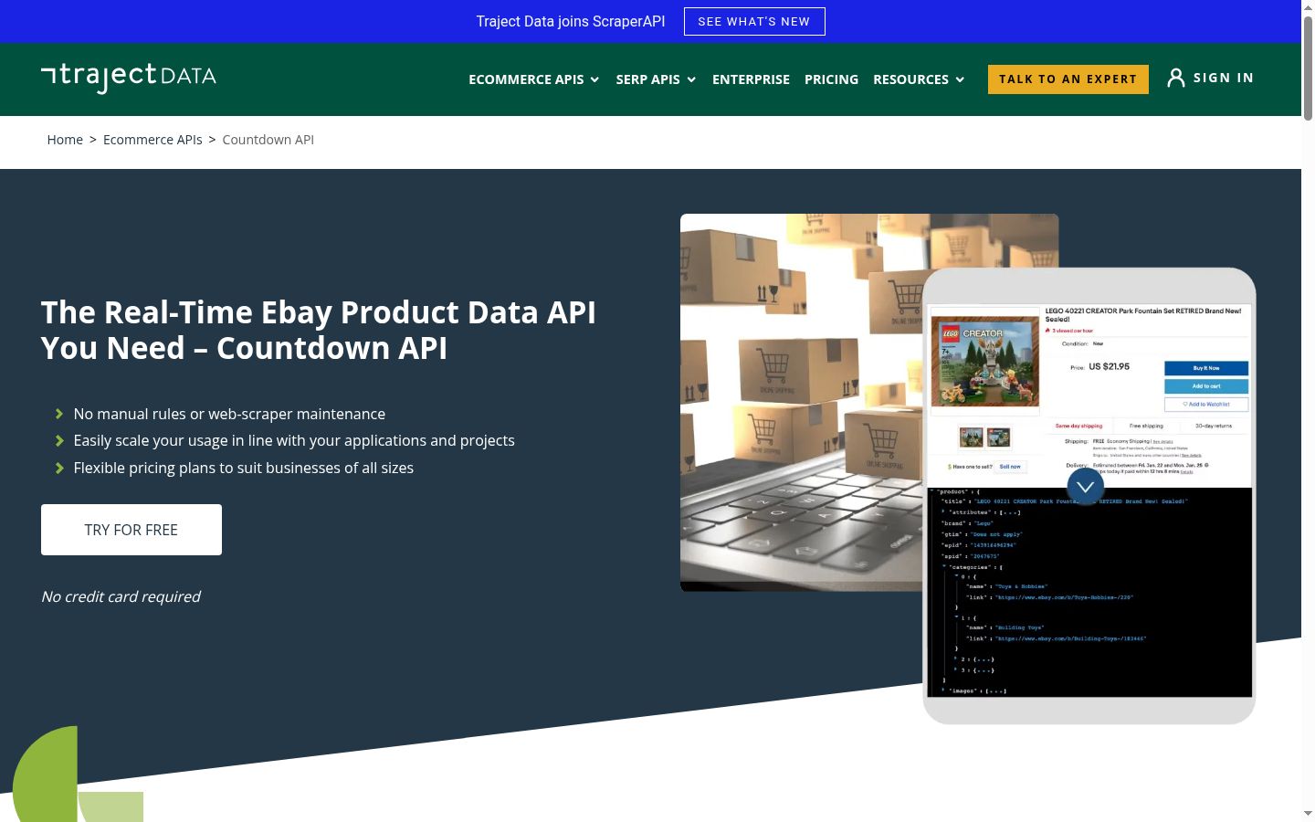Click the page vertical scrollbar thumb
The width and height of the screenshot is (1315, 822).
[x=1308, y=68]
